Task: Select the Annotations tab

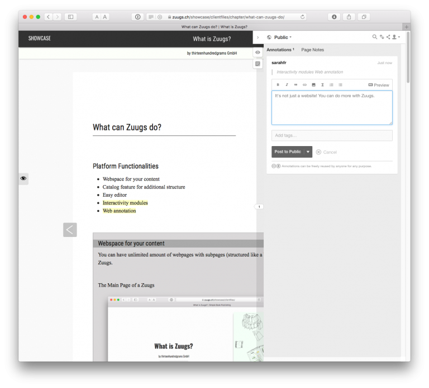Action: (280, 50)
